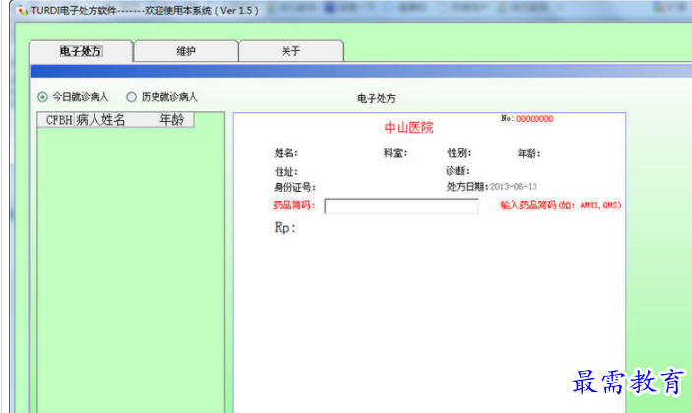Screen dimensions: 692x413
Task: Focus the 药品简码 input field
Action: [402, 206]
